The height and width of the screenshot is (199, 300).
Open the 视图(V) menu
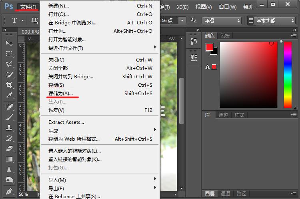pos(204,7)
